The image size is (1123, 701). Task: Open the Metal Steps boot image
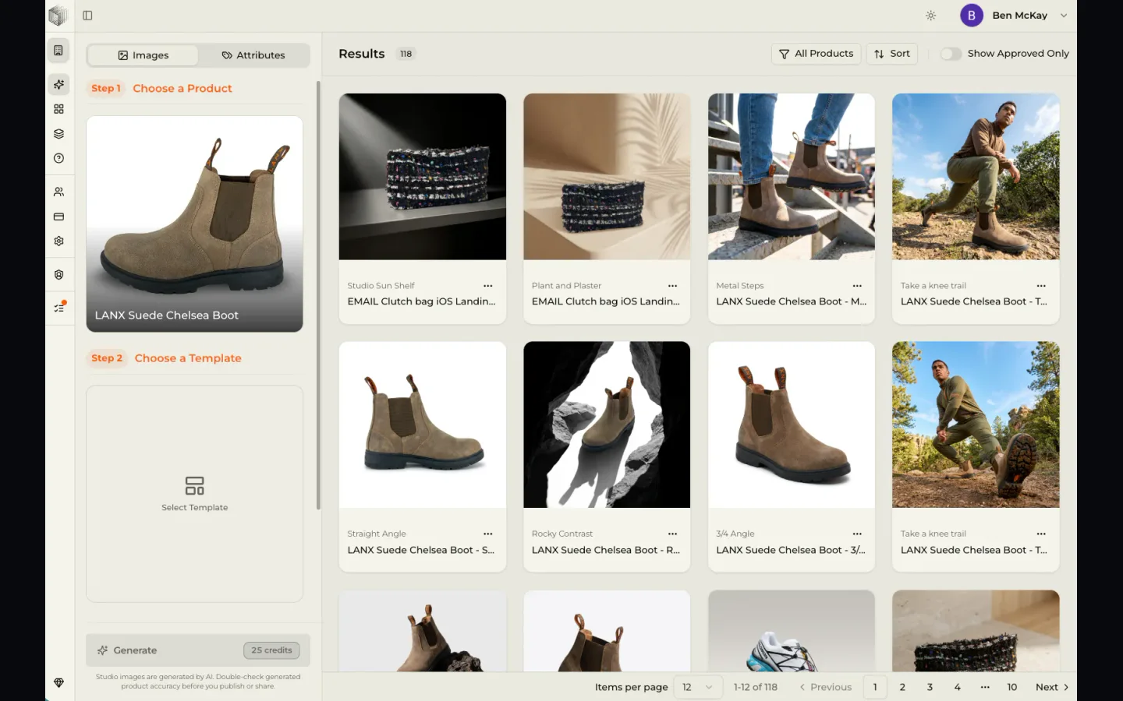(x=792, y=177)
